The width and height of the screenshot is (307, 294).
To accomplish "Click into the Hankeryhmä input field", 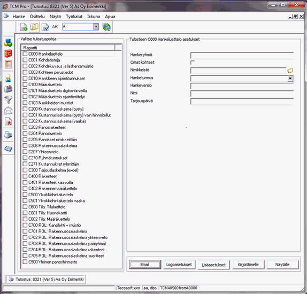I will (242, 55).
